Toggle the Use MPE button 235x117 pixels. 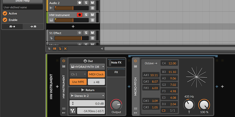78,82
